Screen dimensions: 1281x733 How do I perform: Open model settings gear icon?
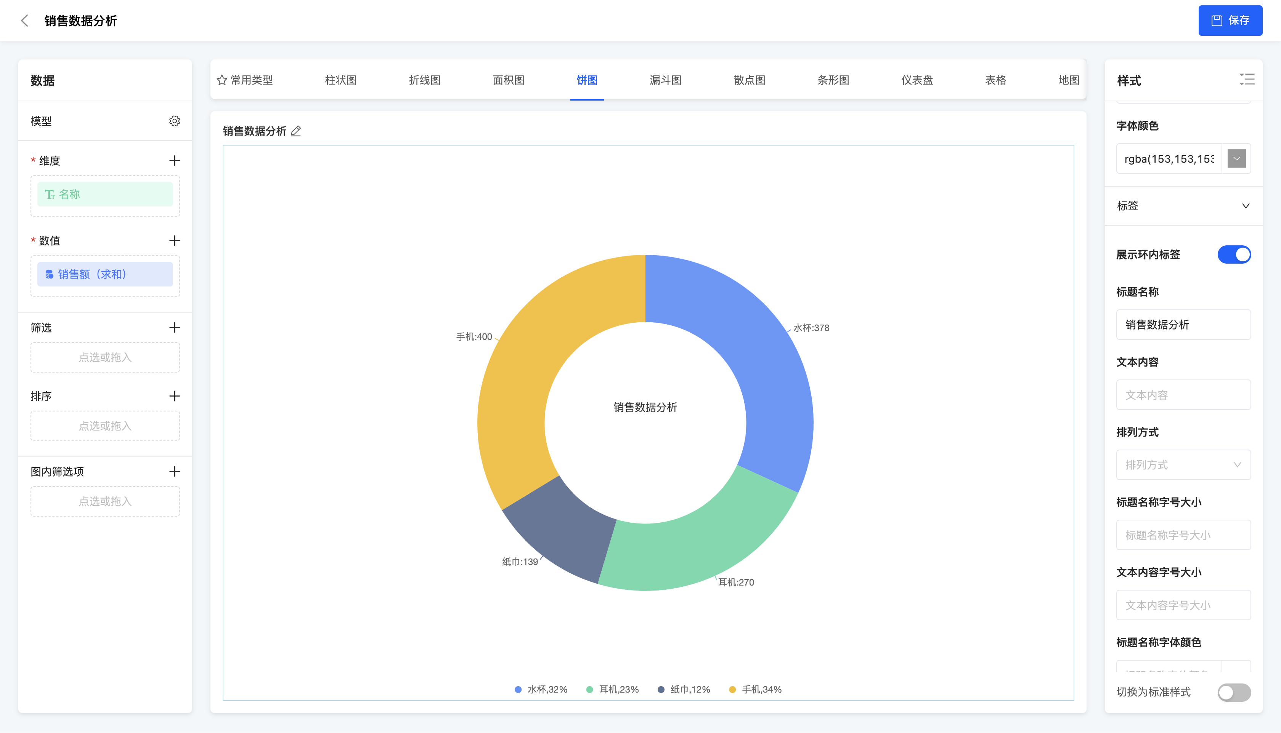coord(174,121)
